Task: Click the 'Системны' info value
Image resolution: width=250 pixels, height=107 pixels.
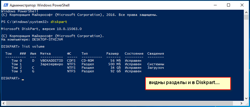Action: (x=156, y=64)
